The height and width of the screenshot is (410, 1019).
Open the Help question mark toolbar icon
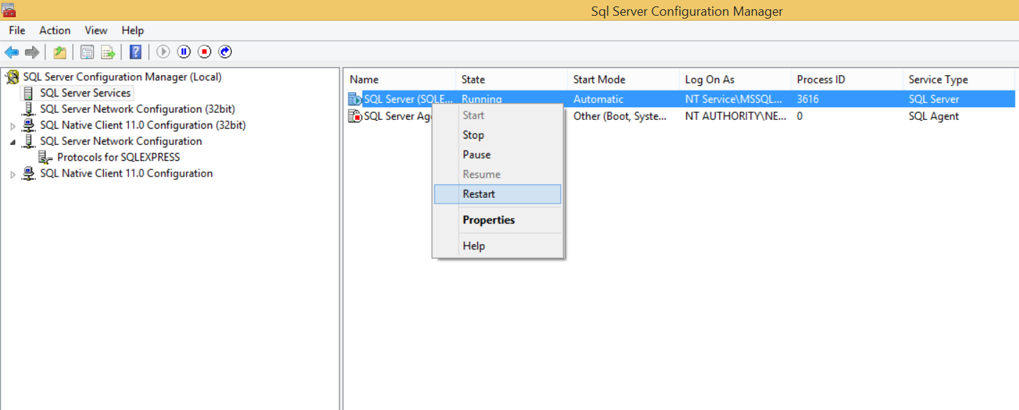click(x=135, y=51)
